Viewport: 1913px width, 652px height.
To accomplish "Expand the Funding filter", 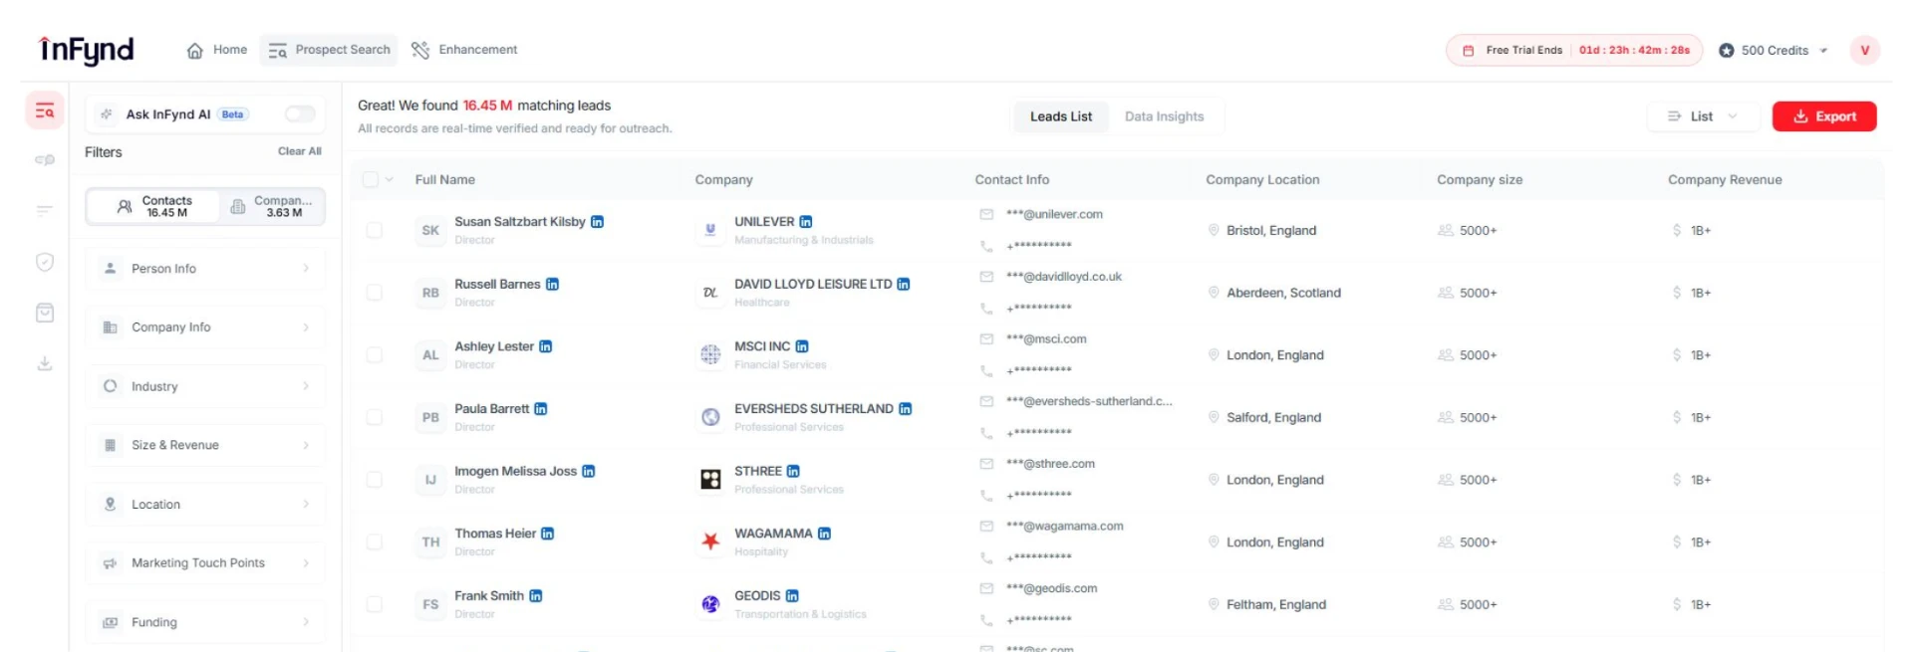I will (x=205, y=622).
